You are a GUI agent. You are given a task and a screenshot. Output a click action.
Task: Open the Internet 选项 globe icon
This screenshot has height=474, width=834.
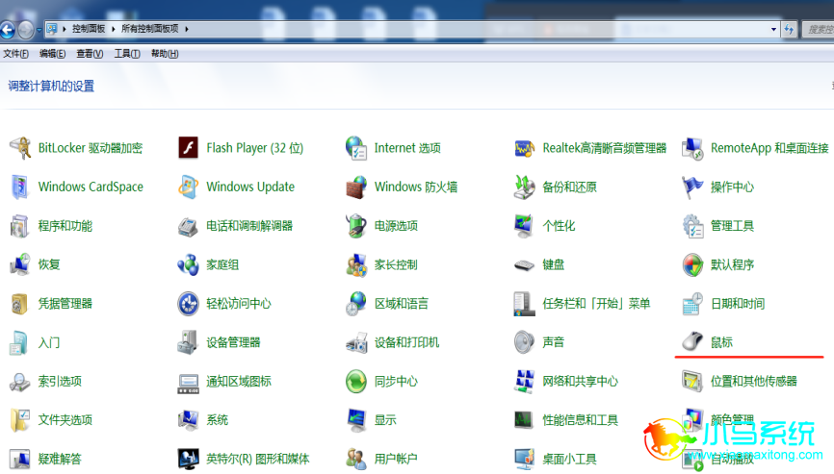click(355, 147)
